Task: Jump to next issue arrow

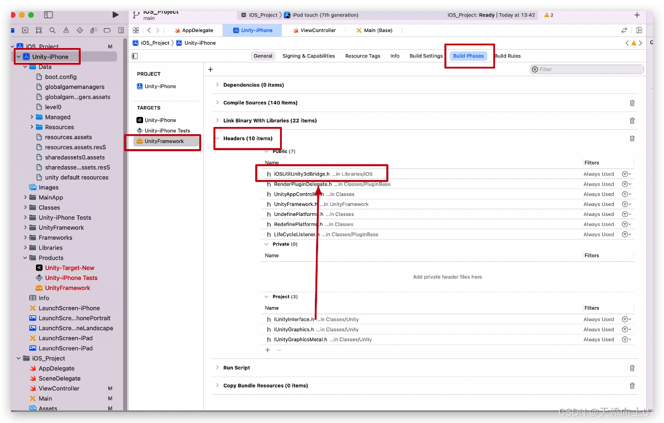Action: point(641,43)
